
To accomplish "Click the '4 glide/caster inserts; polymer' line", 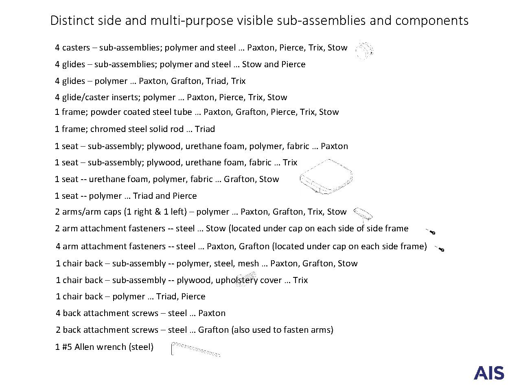I will 171,97.
